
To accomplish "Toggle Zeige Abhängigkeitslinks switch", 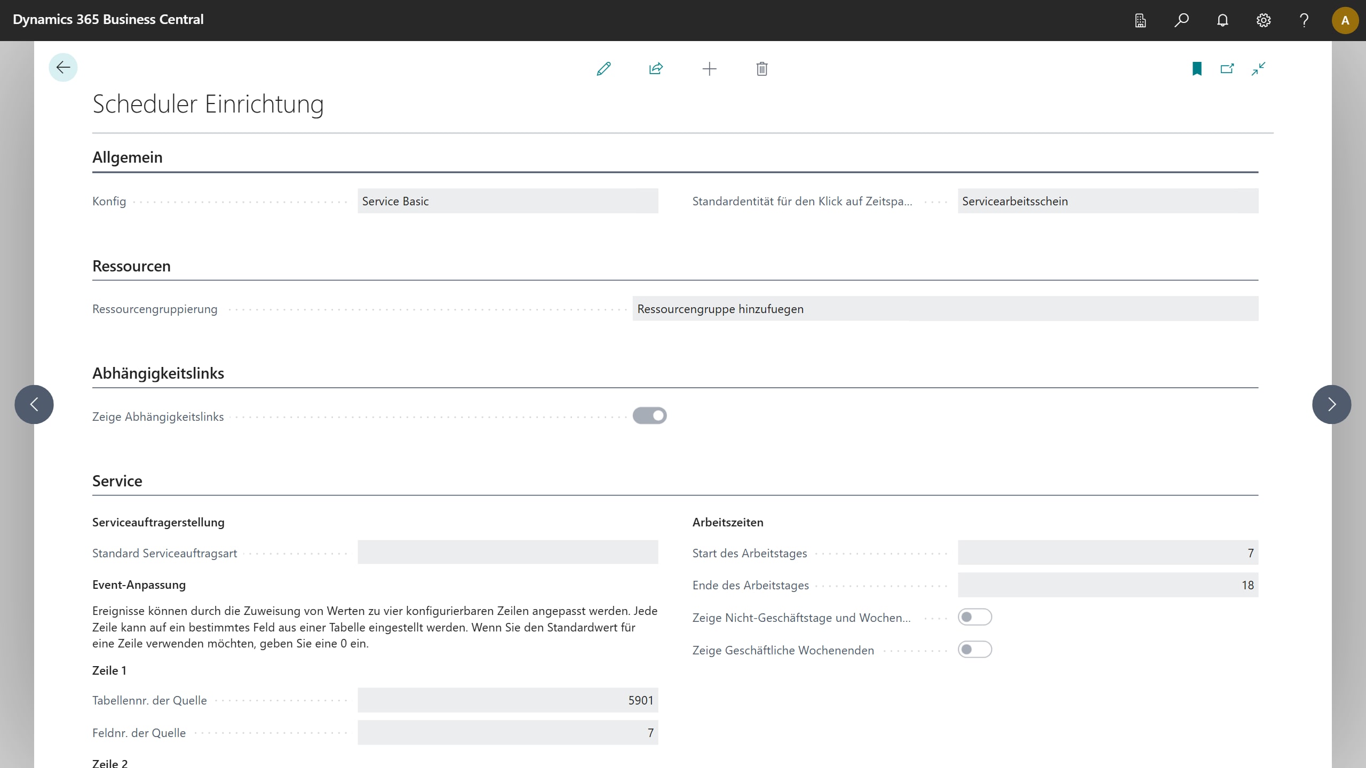I will (x=649, y=415).
